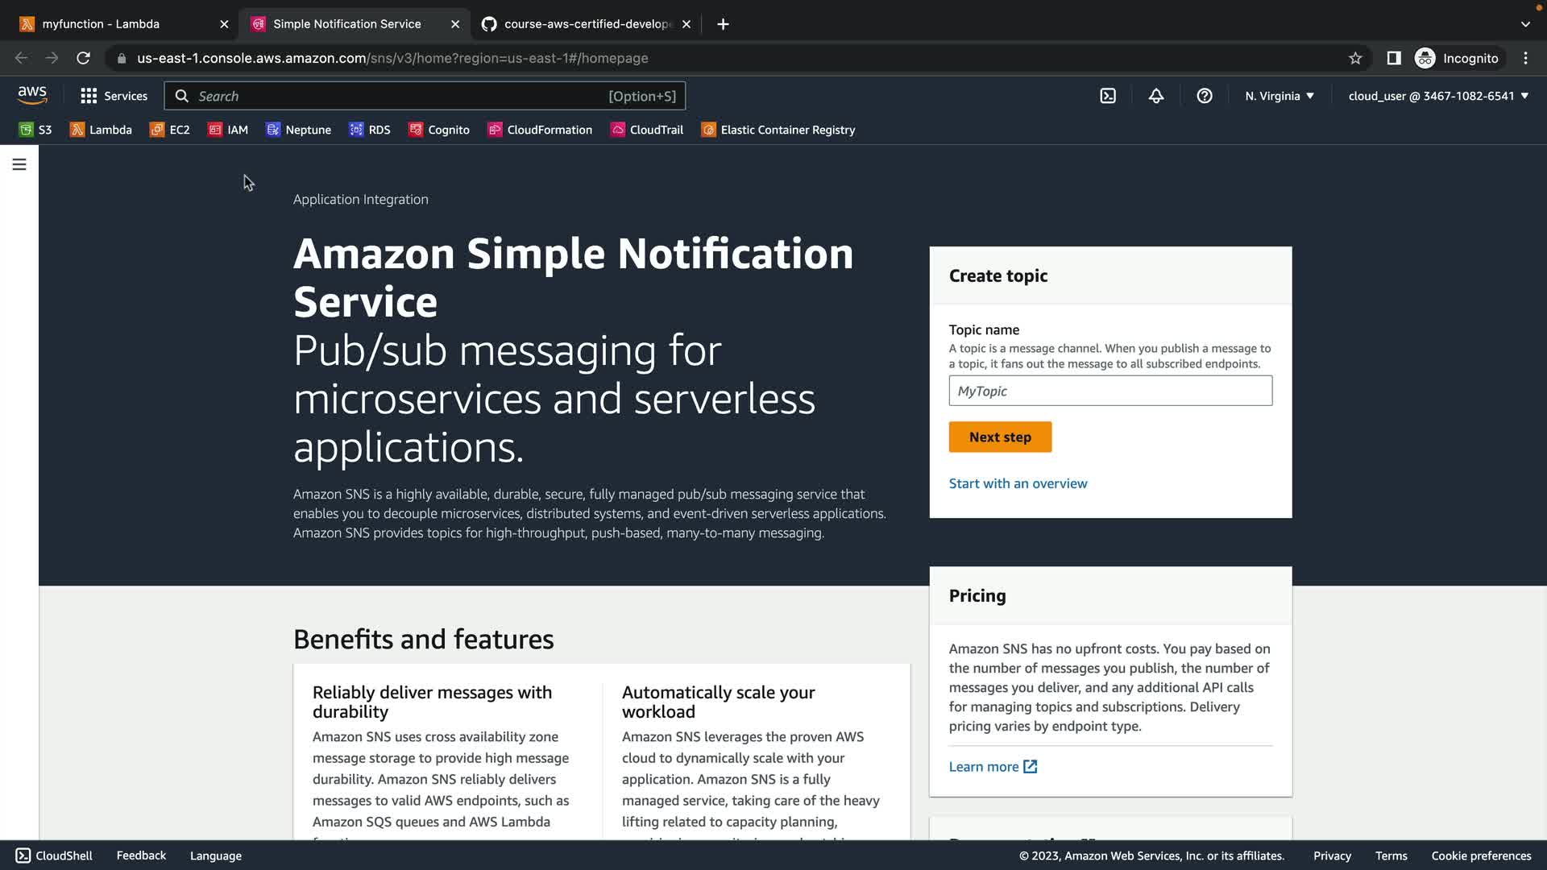
Task: Focus the Topic name input field
Action: pos(1110,391)
